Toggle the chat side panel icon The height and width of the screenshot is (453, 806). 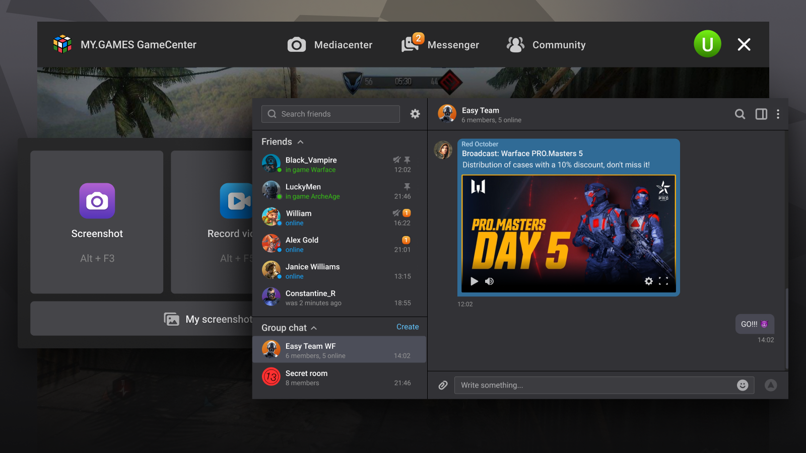[761, 114]
